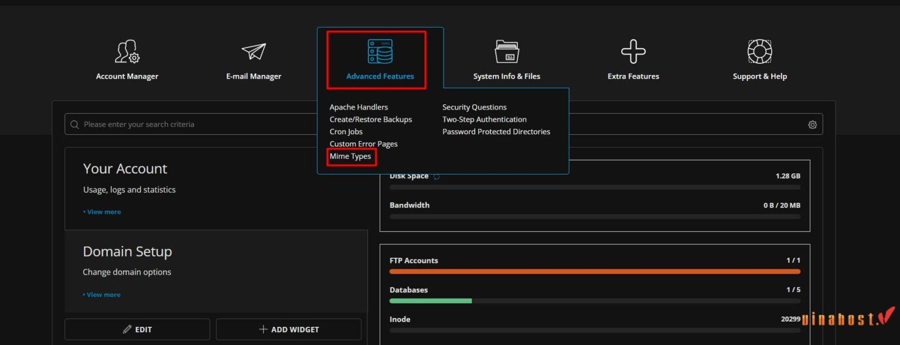Click the search settings gear icon

812,125
